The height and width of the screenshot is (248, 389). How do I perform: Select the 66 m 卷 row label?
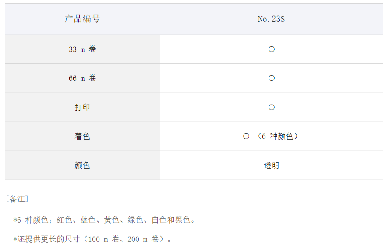click(x=83, y=78)
